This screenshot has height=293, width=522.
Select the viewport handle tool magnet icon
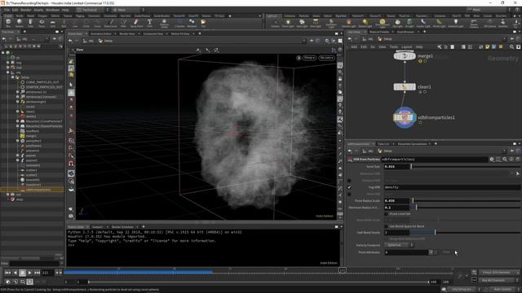click(x=71, y=164)
